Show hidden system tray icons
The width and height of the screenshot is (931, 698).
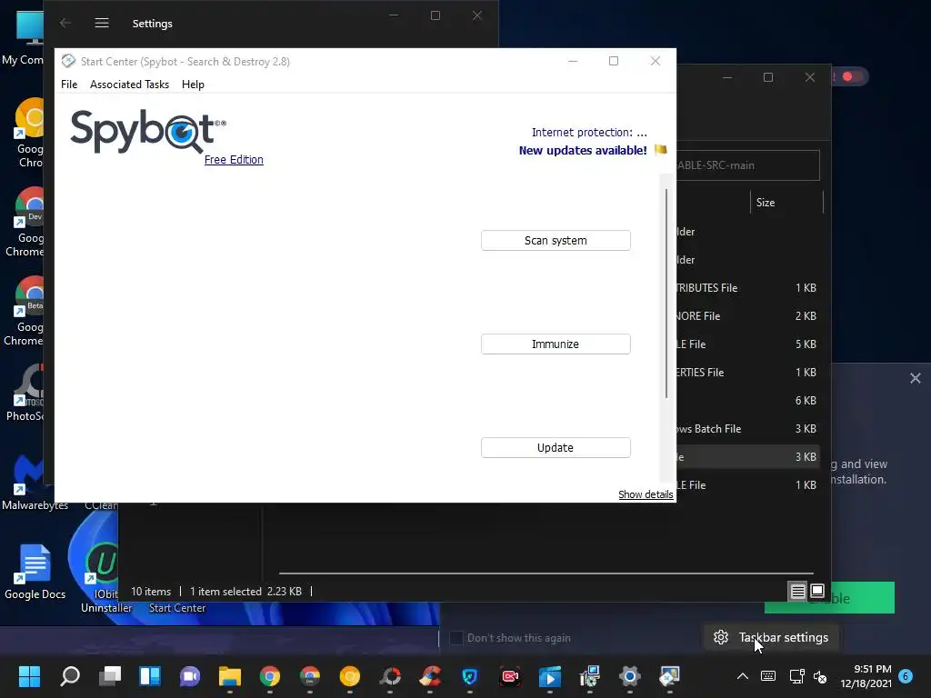742,676
